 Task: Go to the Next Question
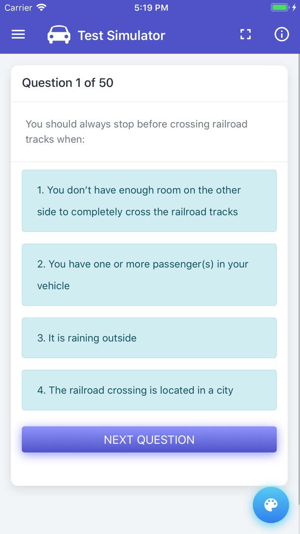(x=149, y=440)
